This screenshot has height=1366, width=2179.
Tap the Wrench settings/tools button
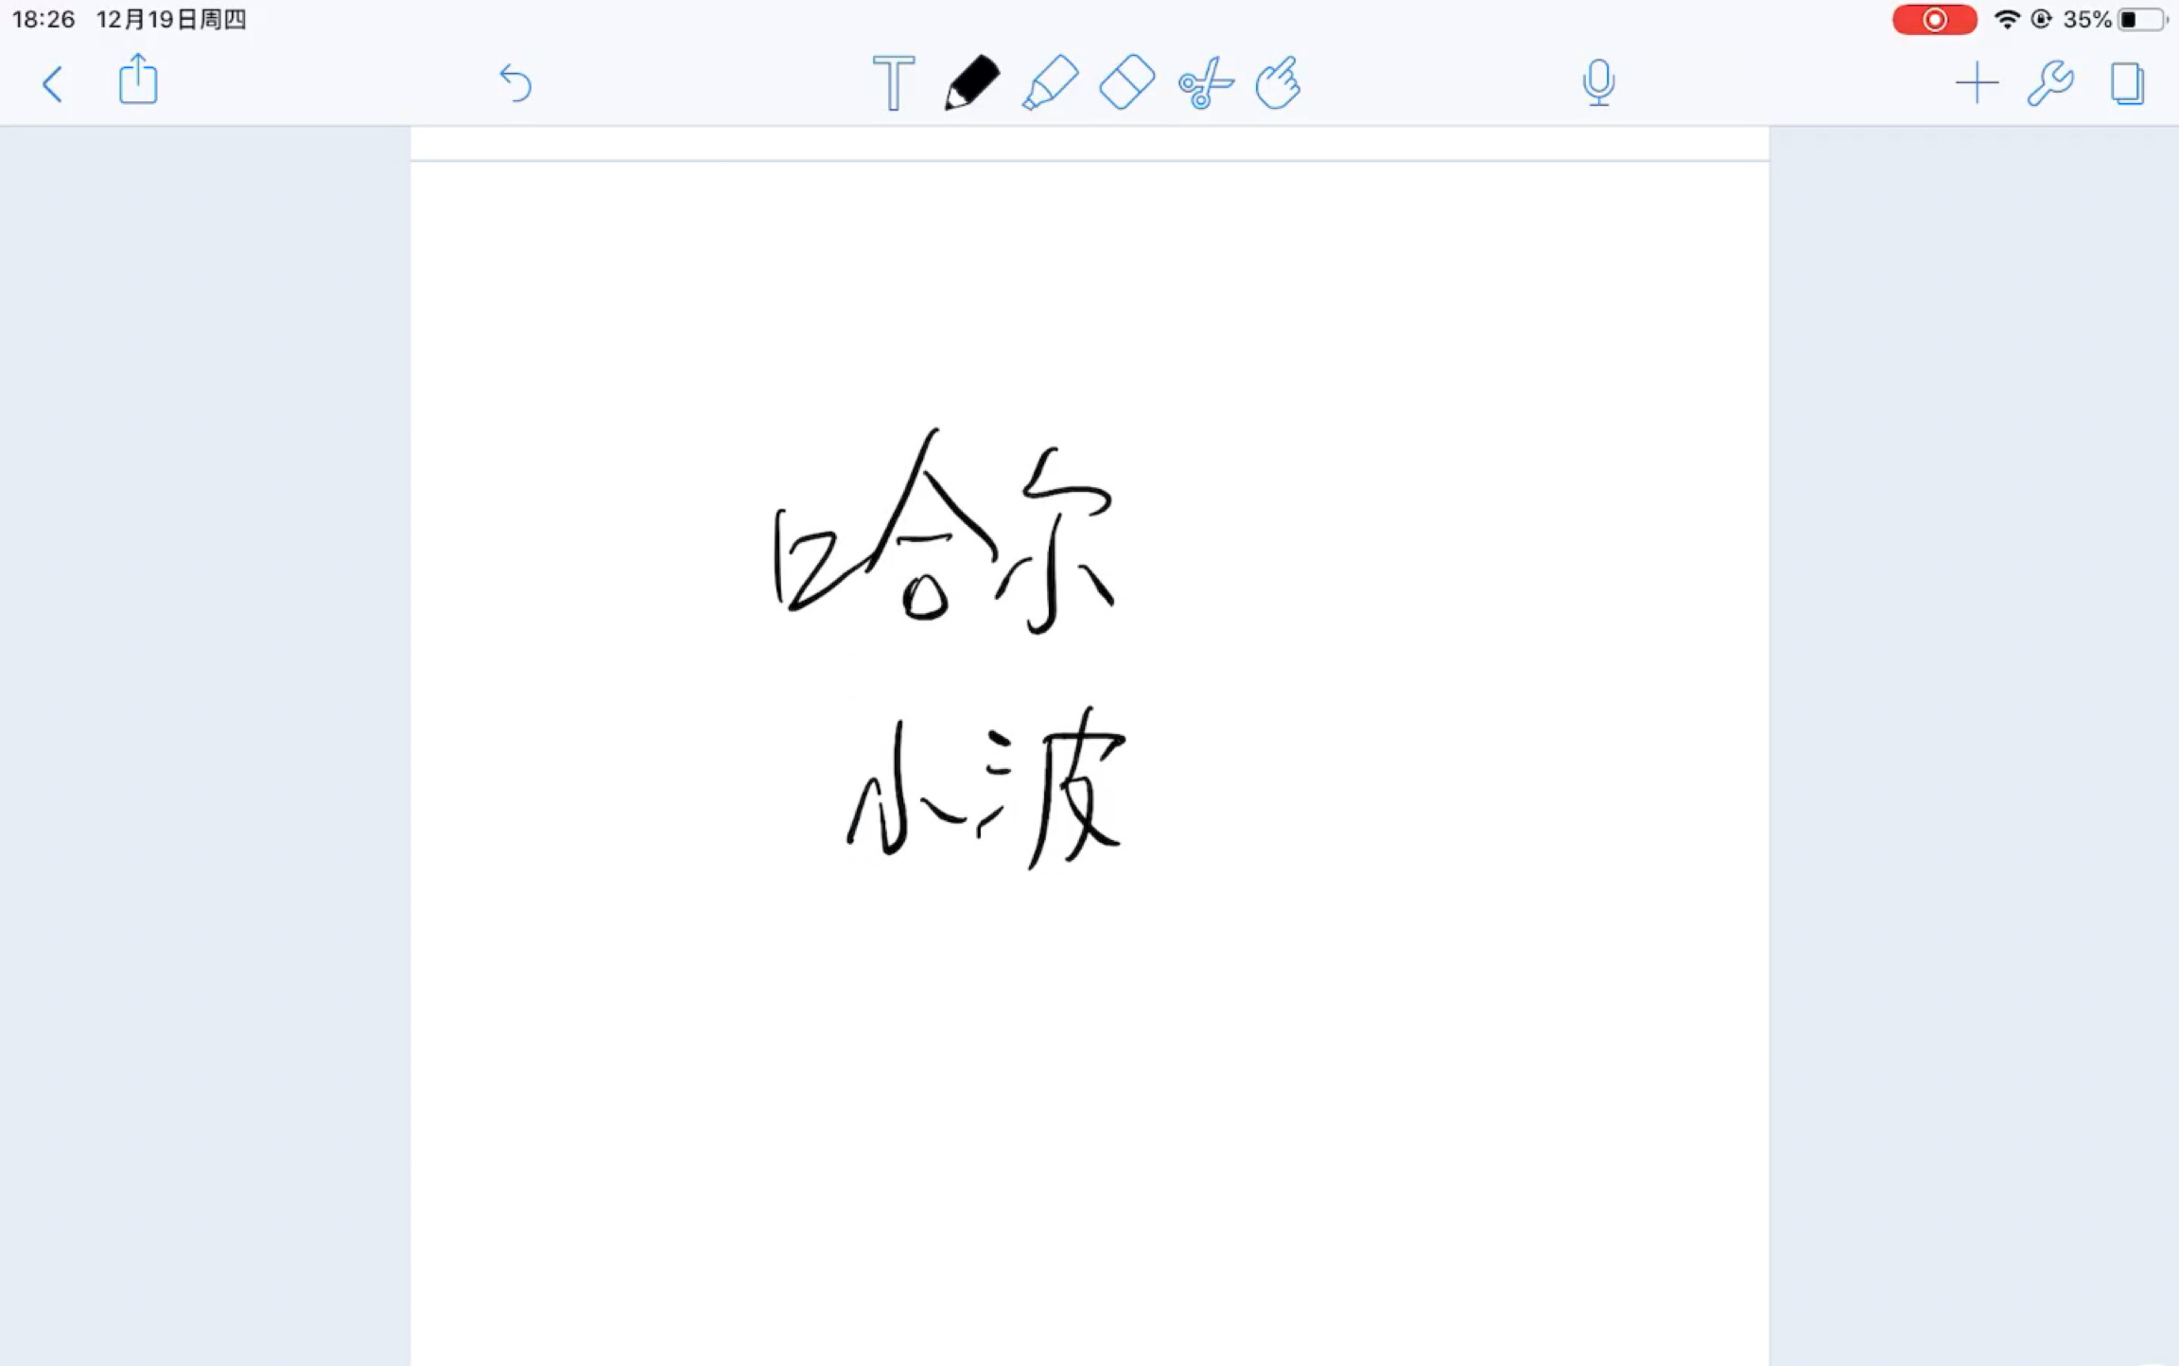(2050, 82)
